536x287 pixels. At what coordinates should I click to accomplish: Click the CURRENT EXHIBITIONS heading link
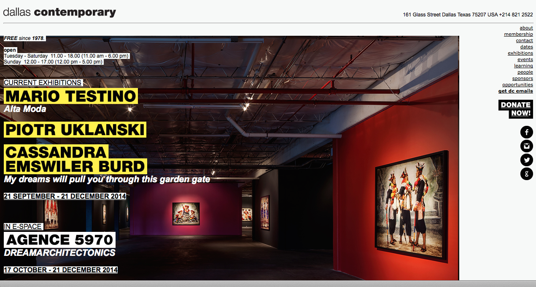coord(43,82)
